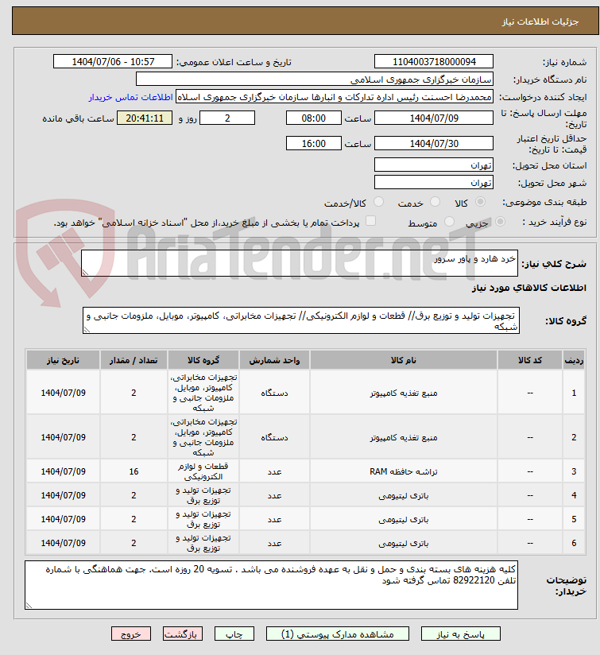Click منبع تغذیه کامپیوتر in row 2

point(404,437)
